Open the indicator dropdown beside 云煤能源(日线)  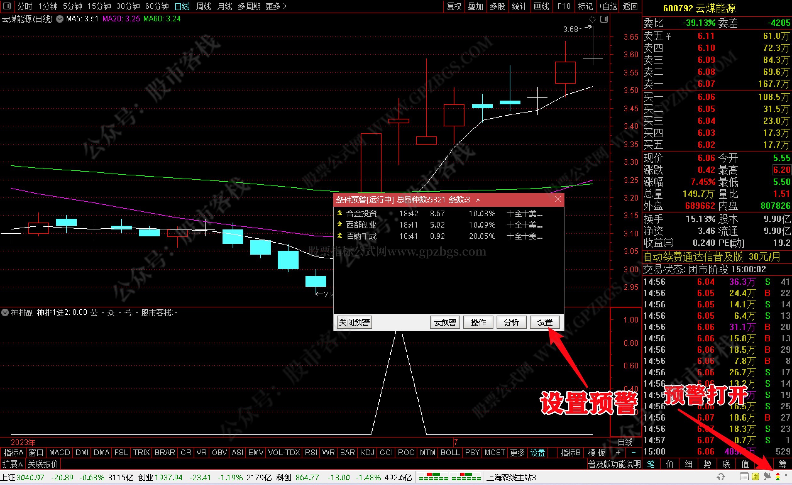59,19
